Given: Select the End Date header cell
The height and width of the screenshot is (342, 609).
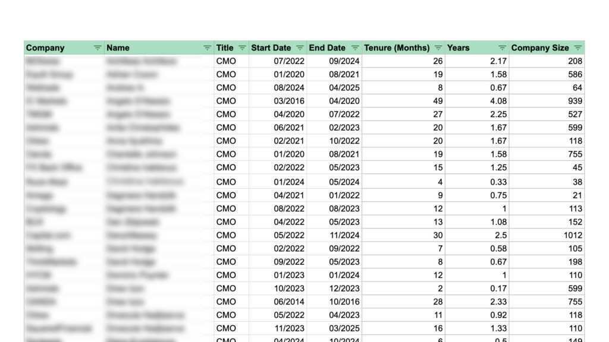Looking at the screenshot, I should pos(334,47).
